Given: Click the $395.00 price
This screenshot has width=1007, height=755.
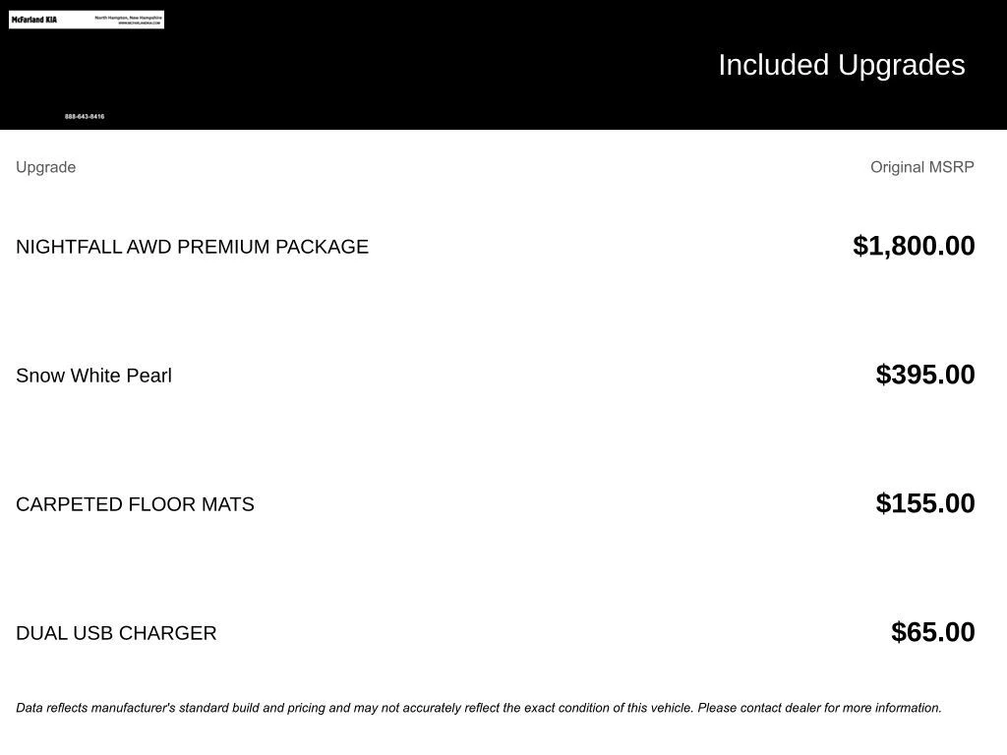Looking at the screenshot, I should pyautogui.click(x=924, y=375).
